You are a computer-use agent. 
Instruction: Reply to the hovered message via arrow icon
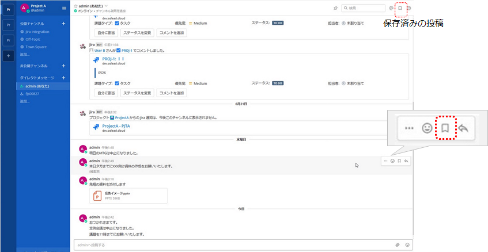pos(406,161)
